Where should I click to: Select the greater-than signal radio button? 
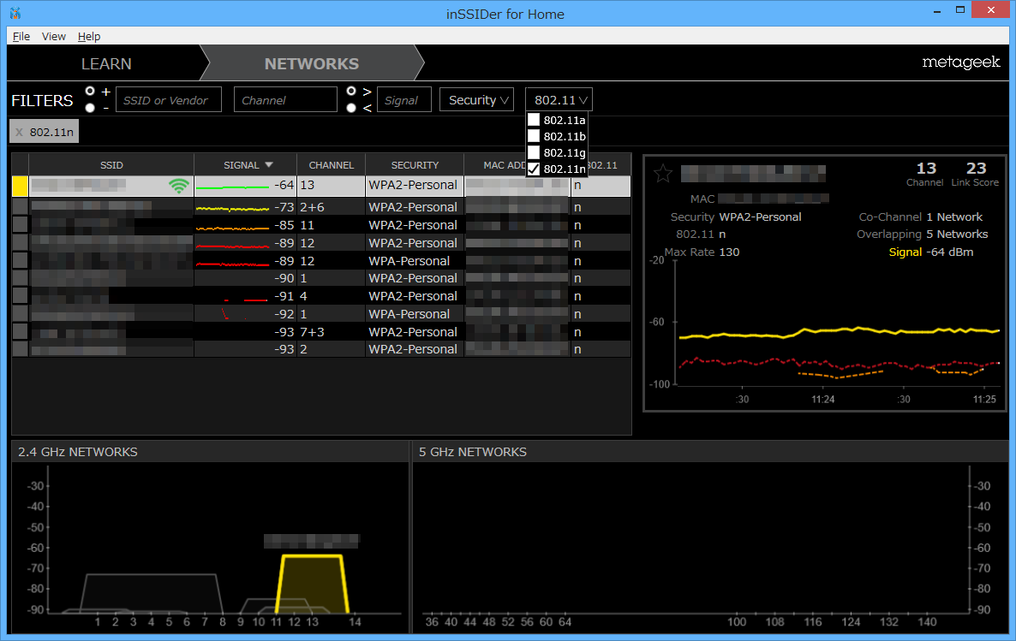pyautogui.click(x=351, y=92)
